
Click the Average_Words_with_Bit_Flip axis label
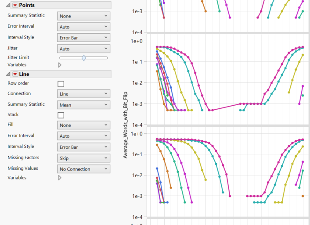click(125, 125)
